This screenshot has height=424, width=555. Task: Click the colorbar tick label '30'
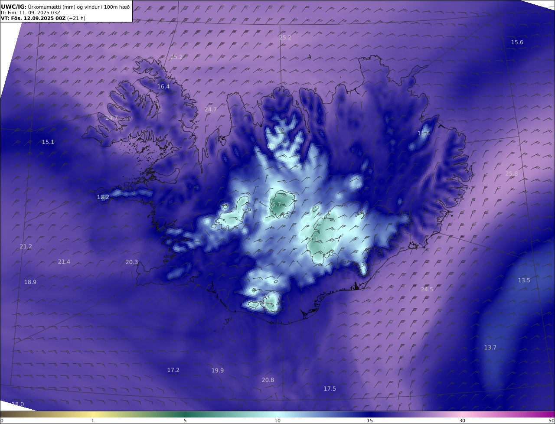(462, 421)
